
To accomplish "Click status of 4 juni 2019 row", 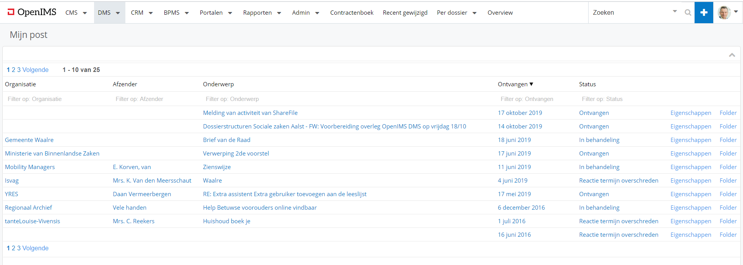I will 618,181.
